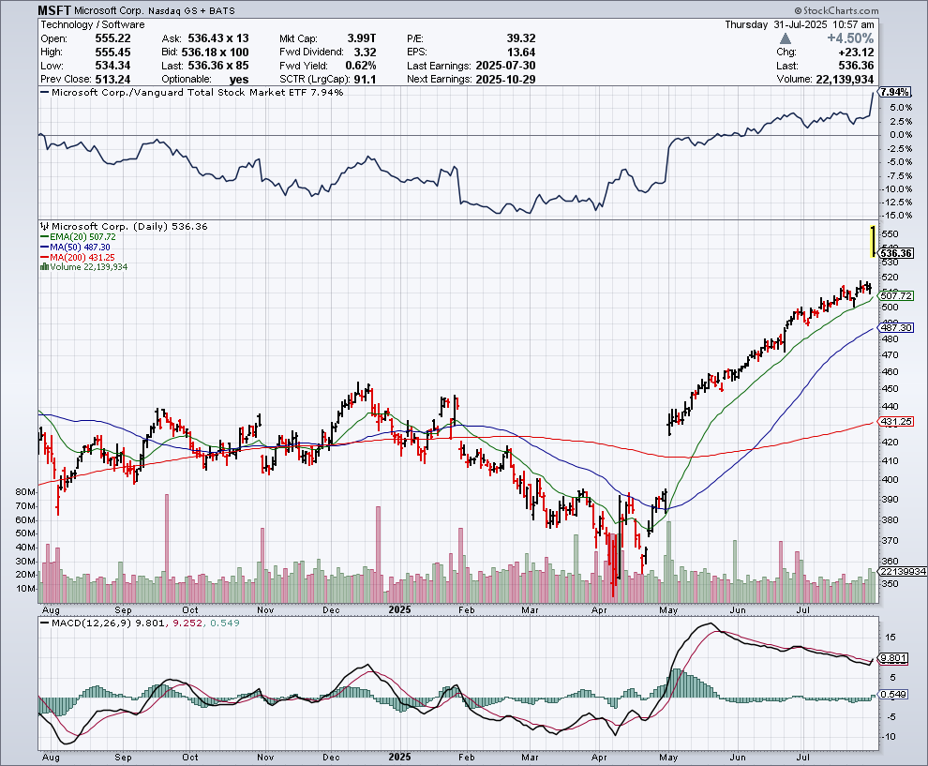Click the up-arrow triangle beside +4.50%

(x=786, y=38)
